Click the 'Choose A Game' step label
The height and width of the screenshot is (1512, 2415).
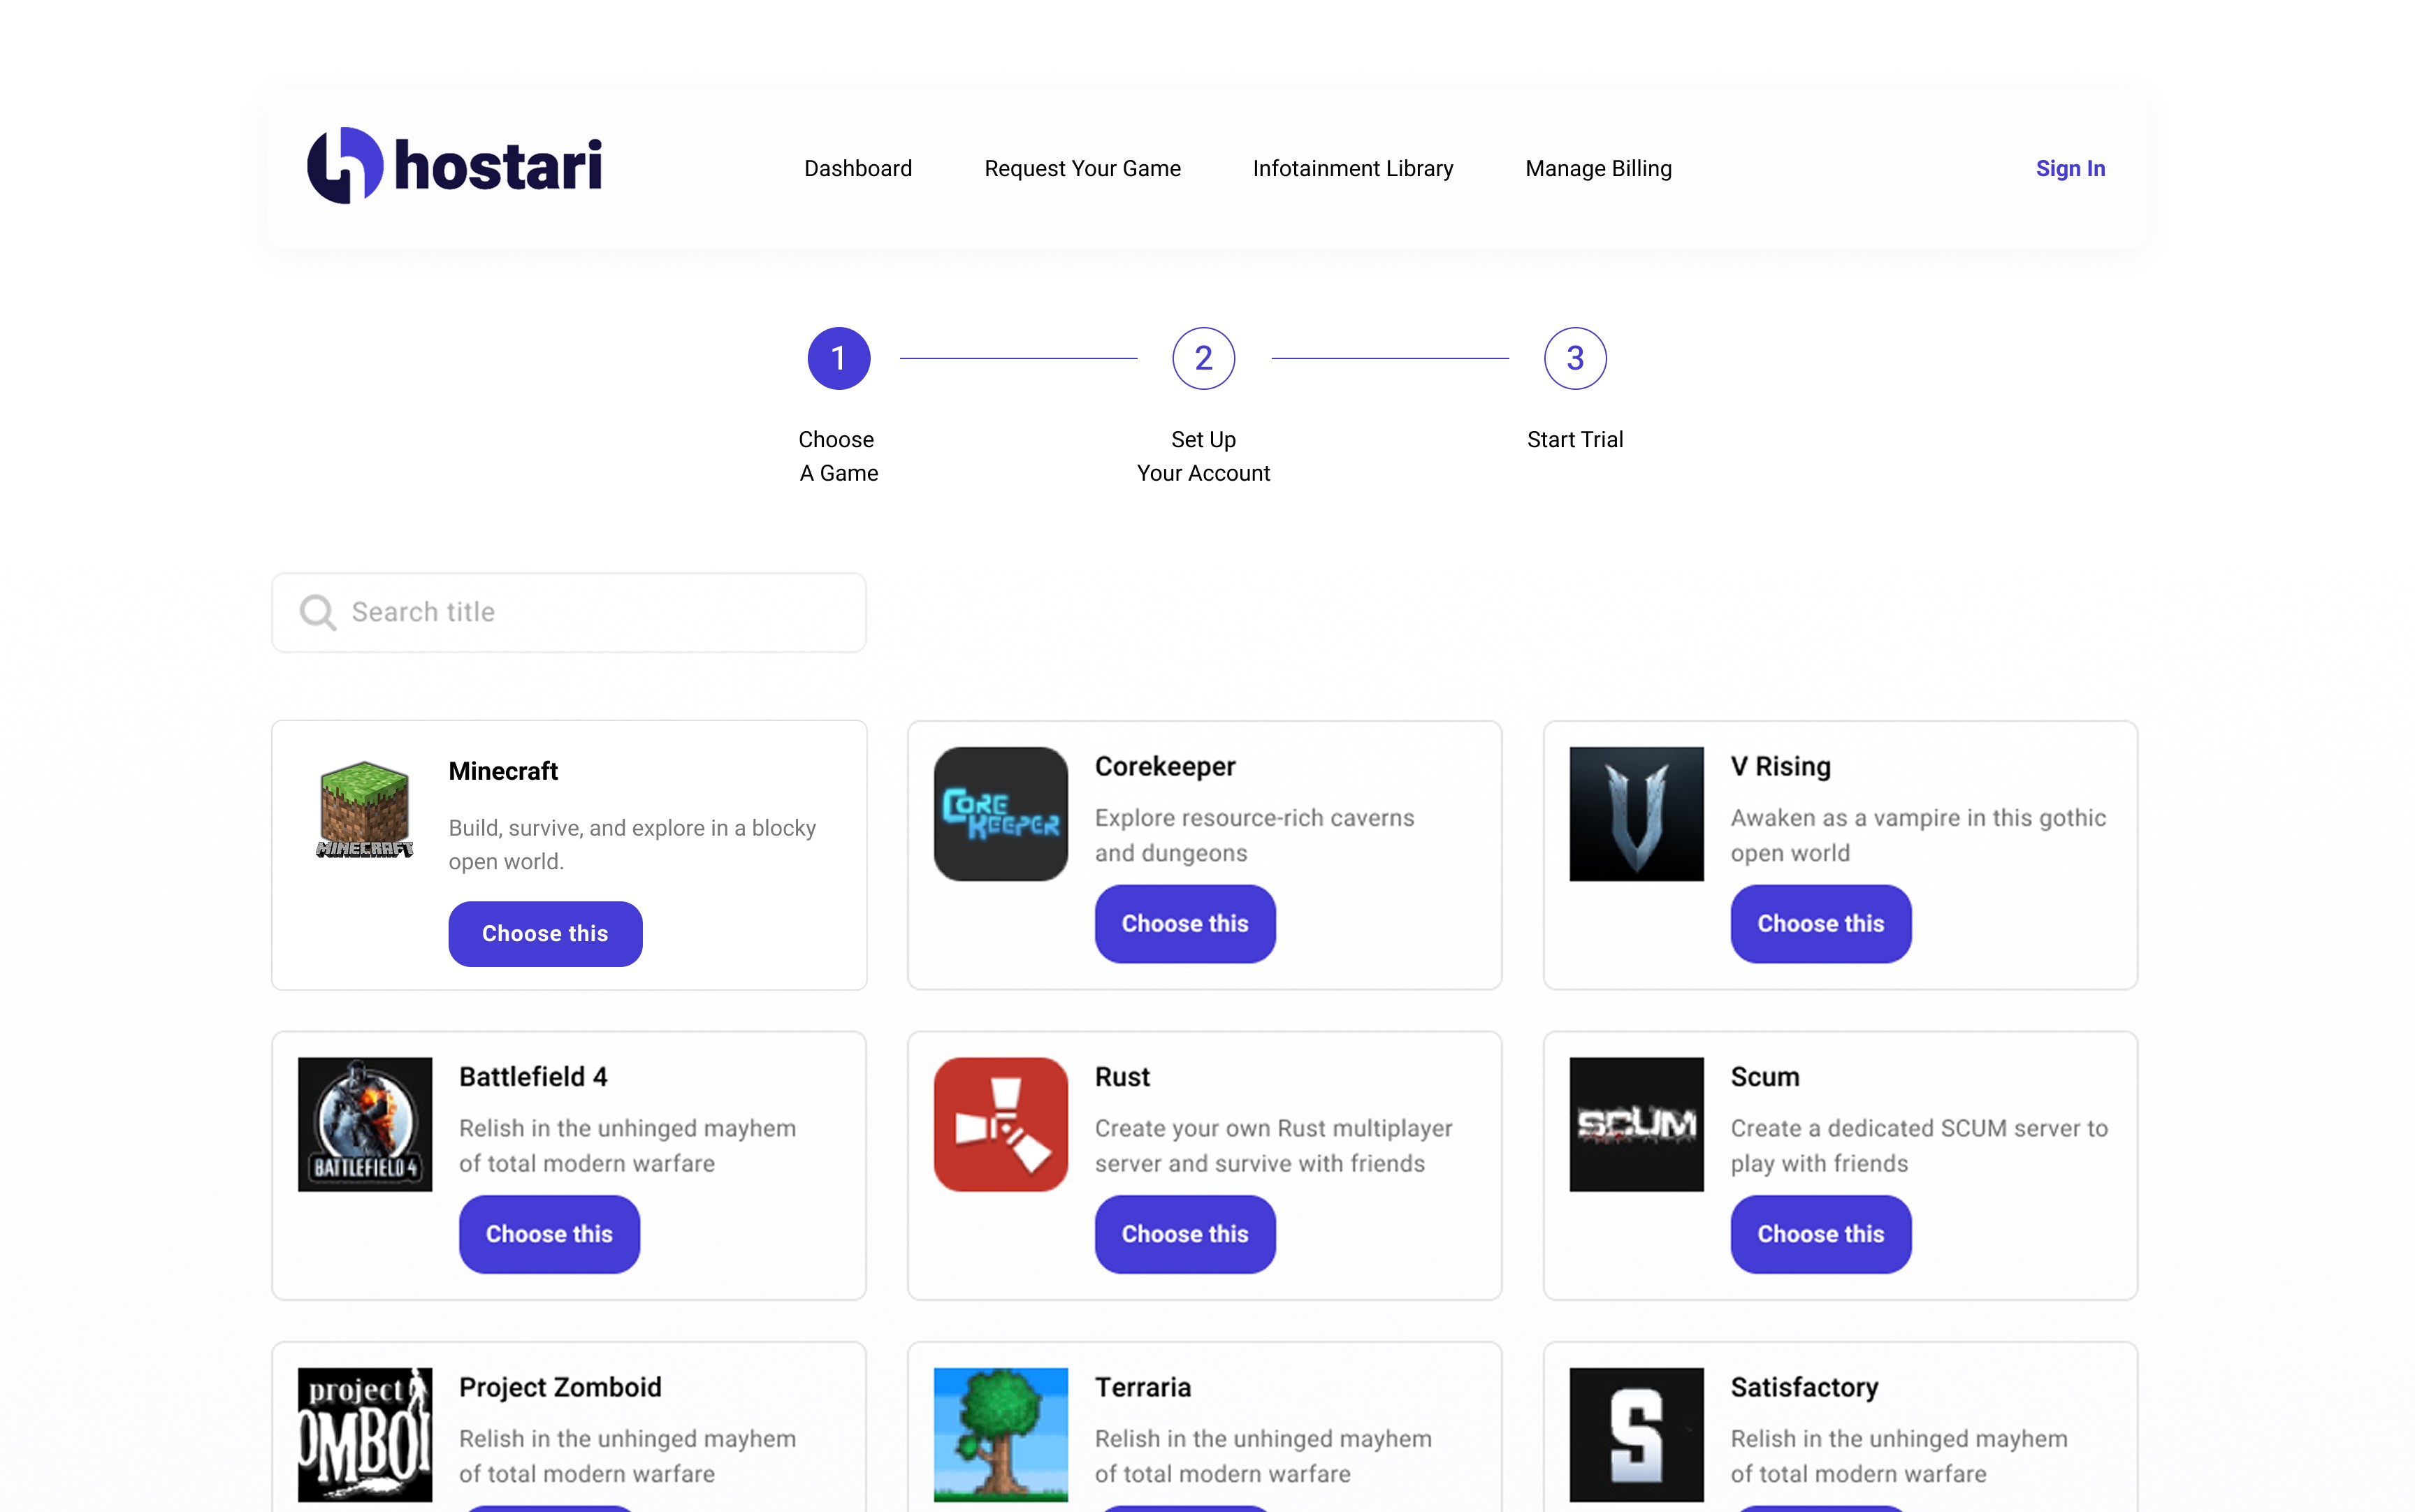[x=839, y=456]
